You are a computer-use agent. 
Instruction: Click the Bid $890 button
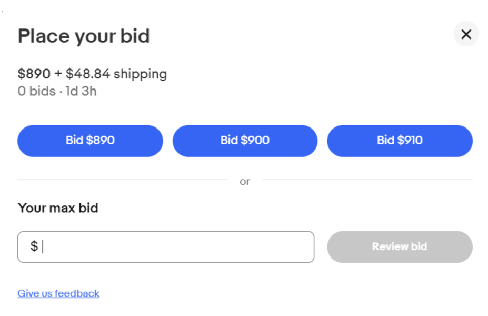click(90, 141)
